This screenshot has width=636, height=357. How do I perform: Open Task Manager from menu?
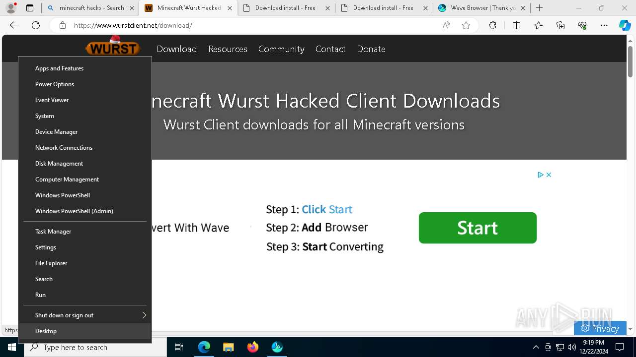[x=85, y=232]
